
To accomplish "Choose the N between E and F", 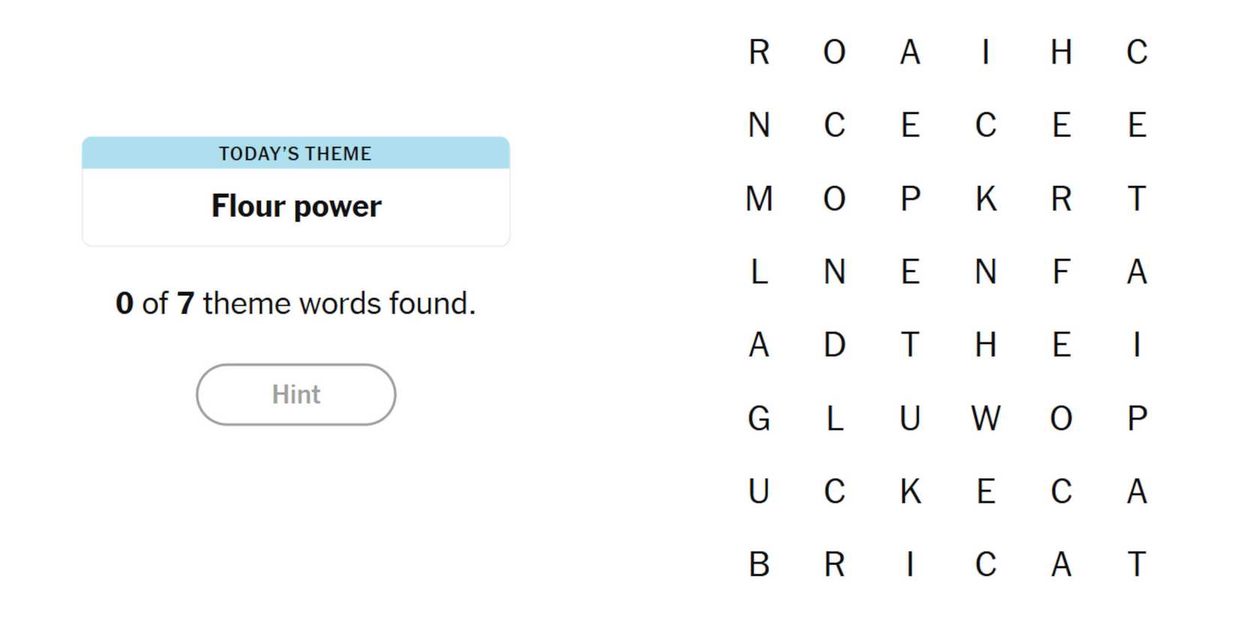I will point(985,272).
